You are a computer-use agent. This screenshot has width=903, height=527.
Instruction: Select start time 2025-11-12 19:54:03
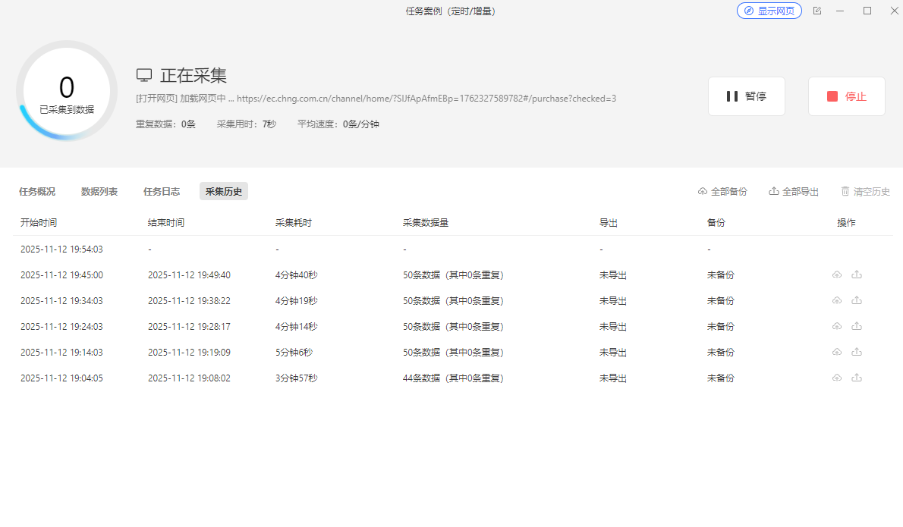click(61, 249)
